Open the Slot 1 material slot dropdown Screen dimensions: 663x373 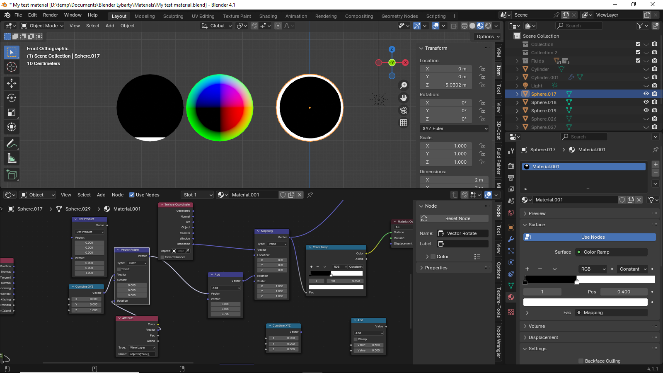(198, 195)
